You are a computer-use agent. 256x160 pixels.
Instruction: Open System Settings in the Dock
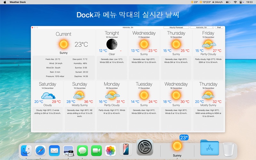[x=145, y=147]
